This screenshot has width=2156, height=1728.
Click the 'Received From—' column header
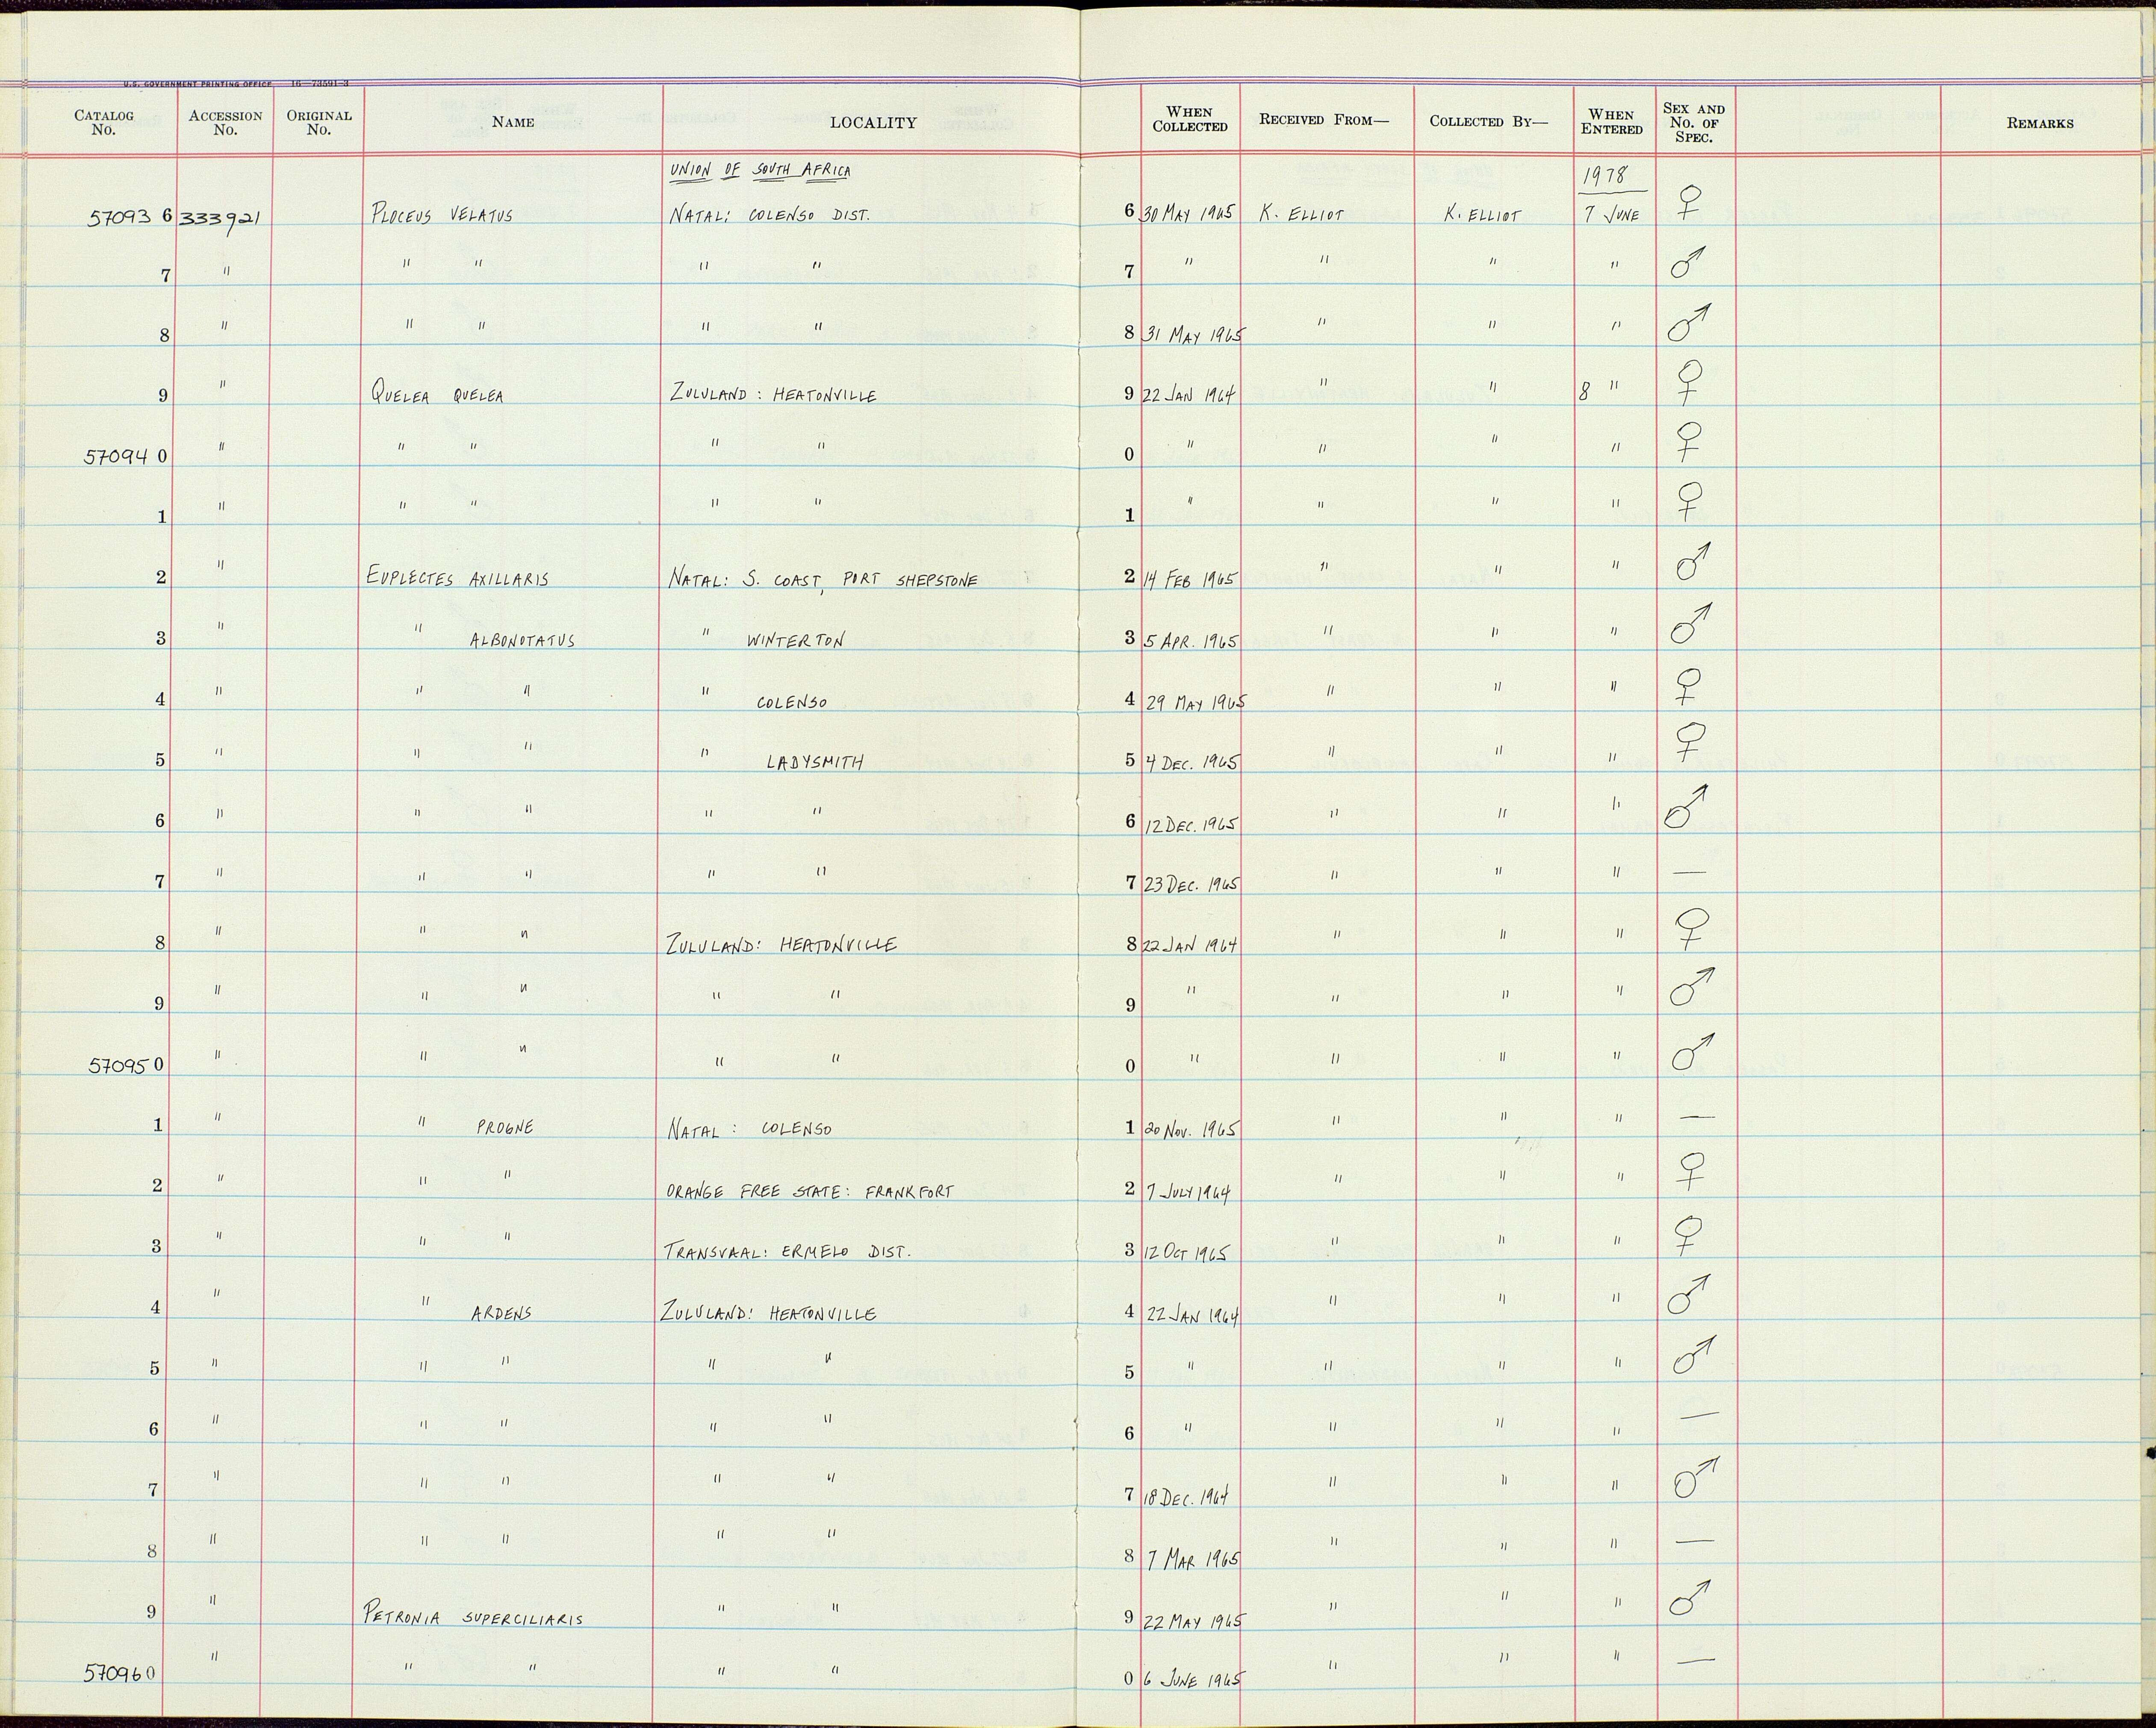tap(1324, 120)
